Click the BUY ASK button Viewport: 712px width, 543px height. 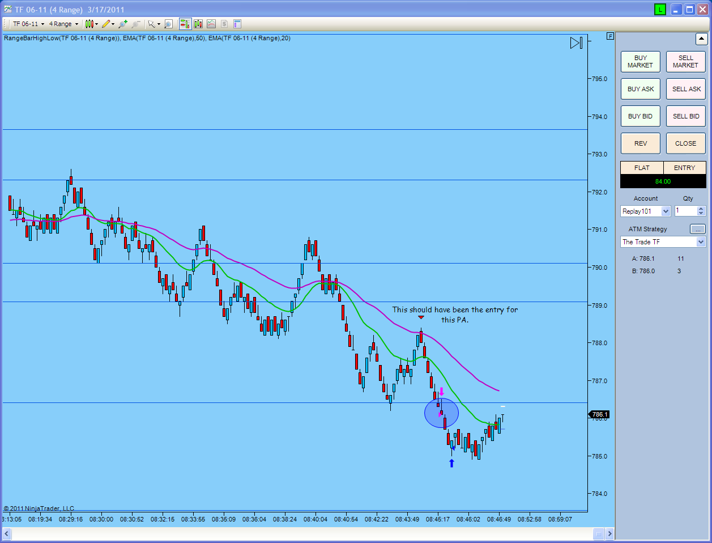(641, 89)
